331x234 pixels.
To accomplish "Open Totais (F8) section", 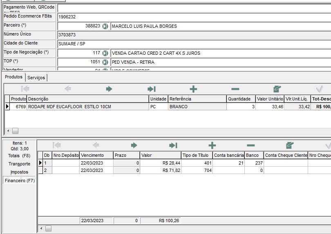I will [19, 156].
